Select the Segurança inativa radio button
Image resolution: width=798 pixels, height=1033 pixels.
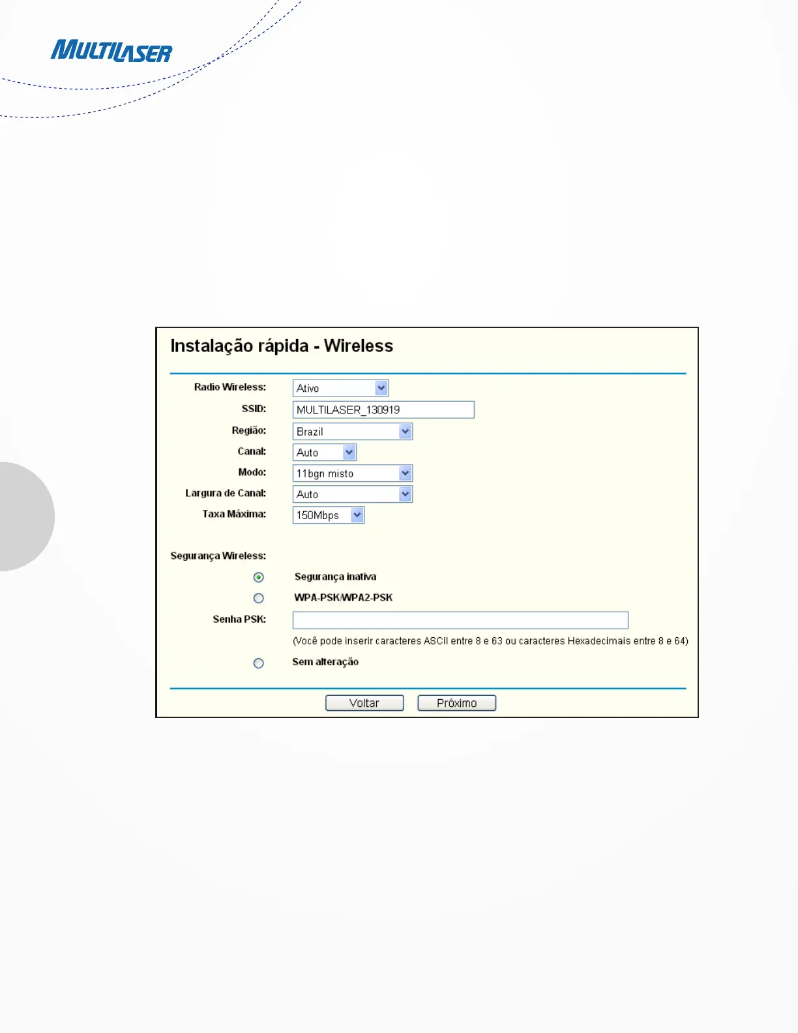point(259,577)
